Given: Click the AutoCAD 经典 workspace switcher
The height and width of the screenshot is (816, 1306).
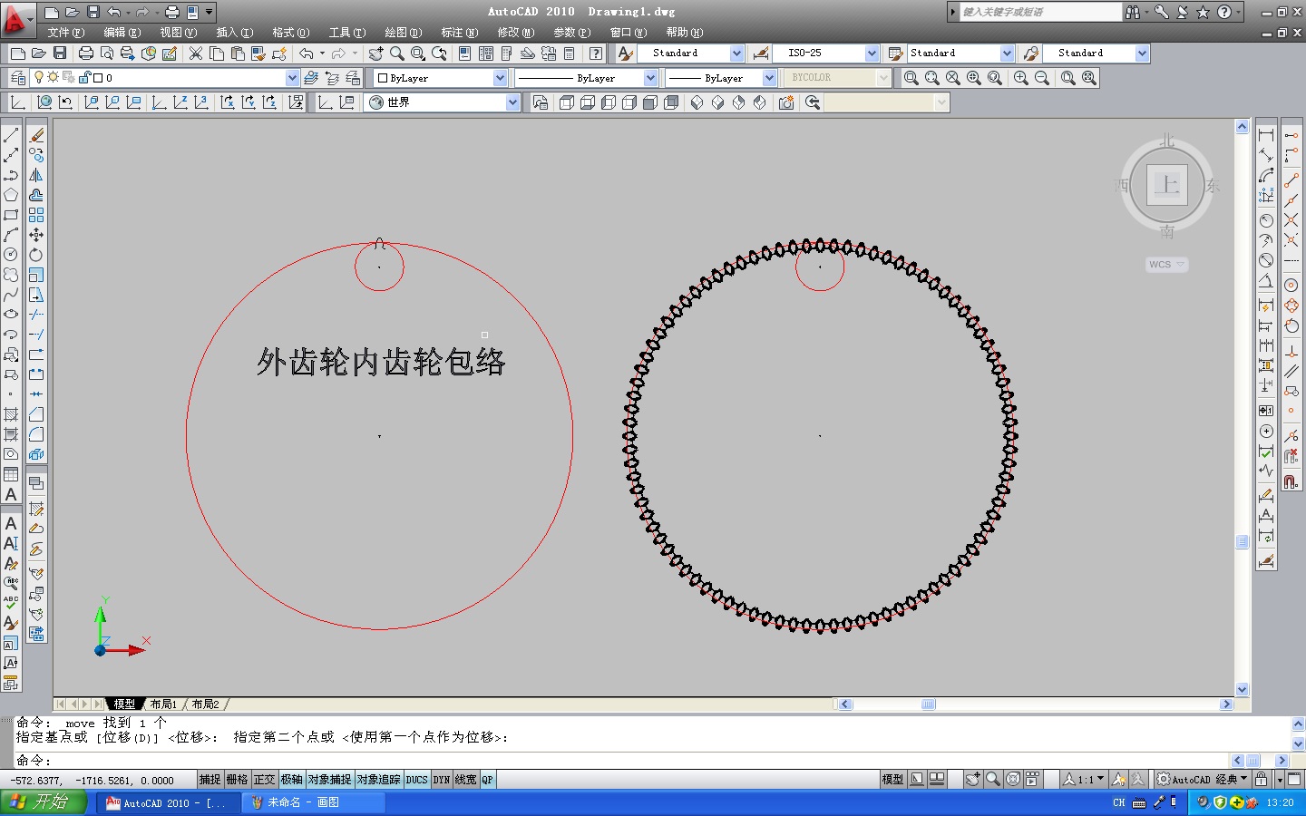Looking at the screenshot, I should point(1204,780).
